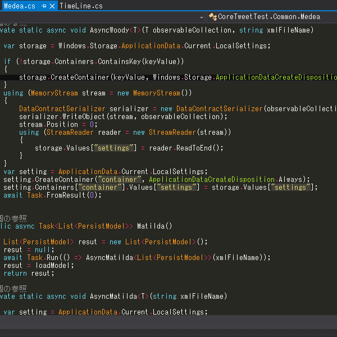This screenshot has height=337, width=337.
Task: Open the CoreTweetTest.Common.Medea class dropdown
Action: 272,17
